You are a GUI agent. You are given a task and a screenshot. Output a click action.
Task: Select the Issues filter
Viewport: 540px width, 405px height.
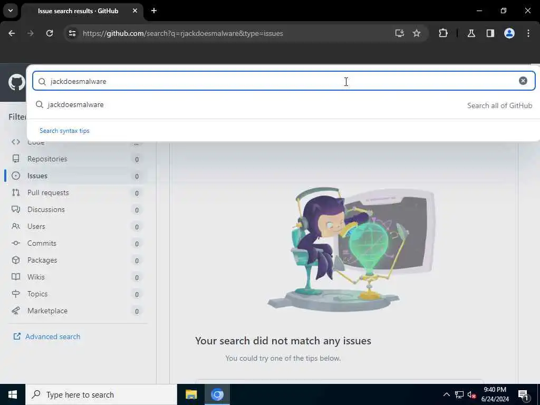76,176
